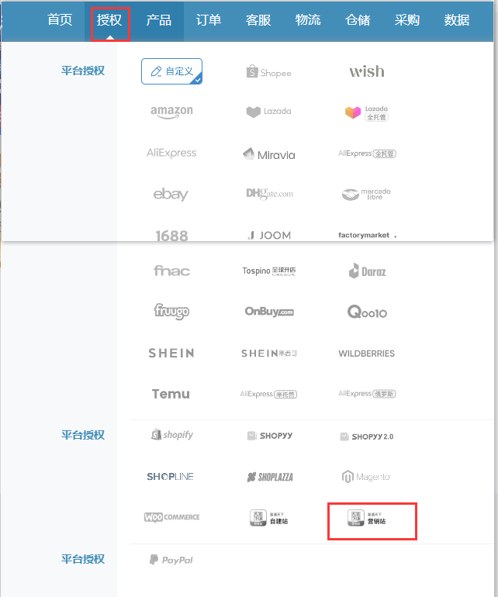Open the Shopify store authorization
Viewport: 498px width, 597px height.
pos(172,434)
